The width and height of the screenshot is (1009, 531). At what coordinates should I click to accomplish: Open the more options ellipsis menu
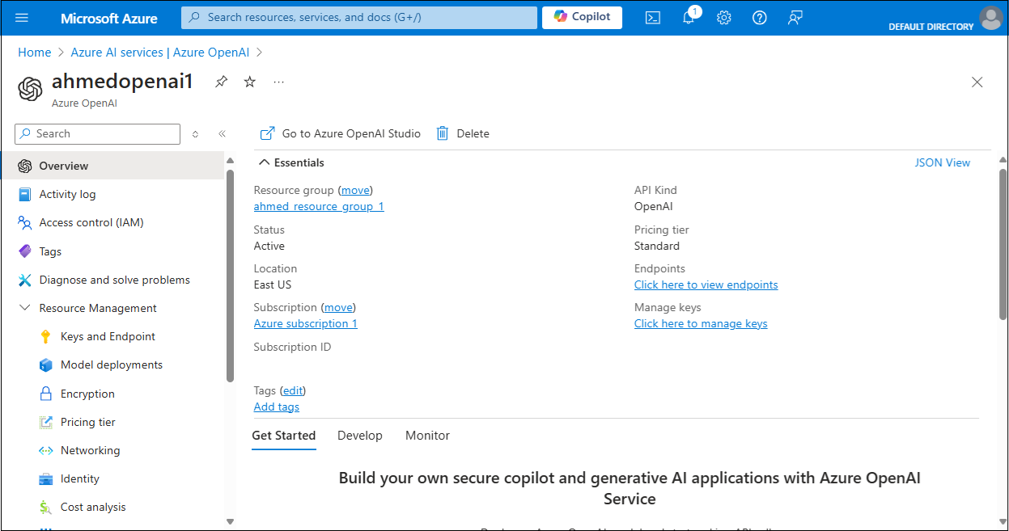click(279, 82)
